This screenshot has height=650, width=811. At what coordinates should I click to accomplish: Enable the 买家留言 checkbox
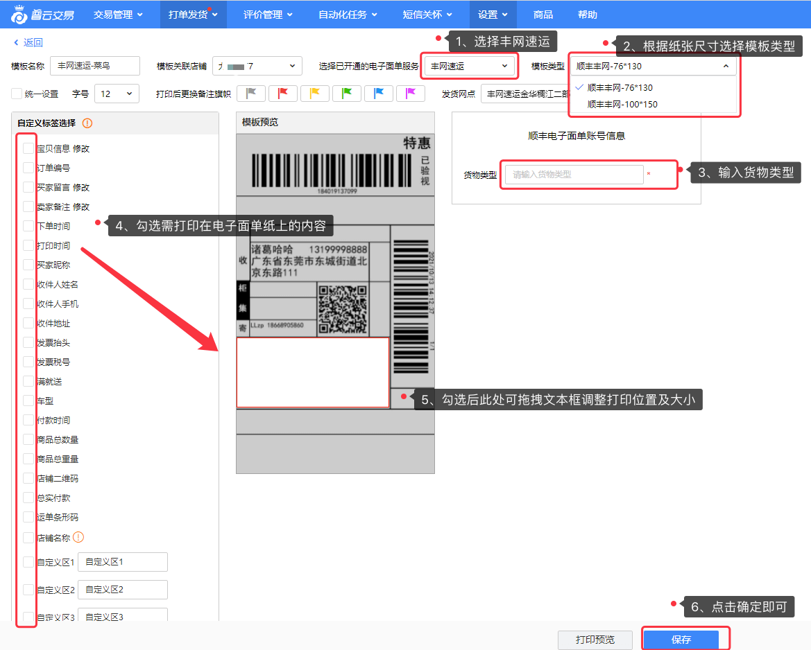[28, 187]
